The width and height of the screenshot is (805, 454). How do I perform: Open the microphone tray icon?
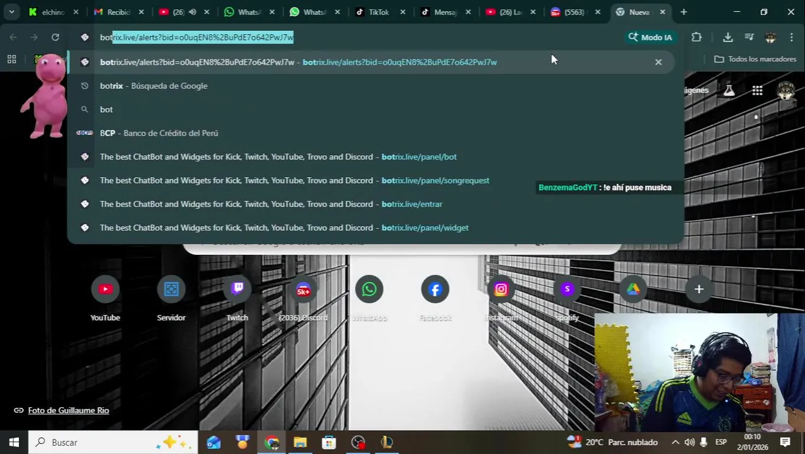(x=703, y=443)
